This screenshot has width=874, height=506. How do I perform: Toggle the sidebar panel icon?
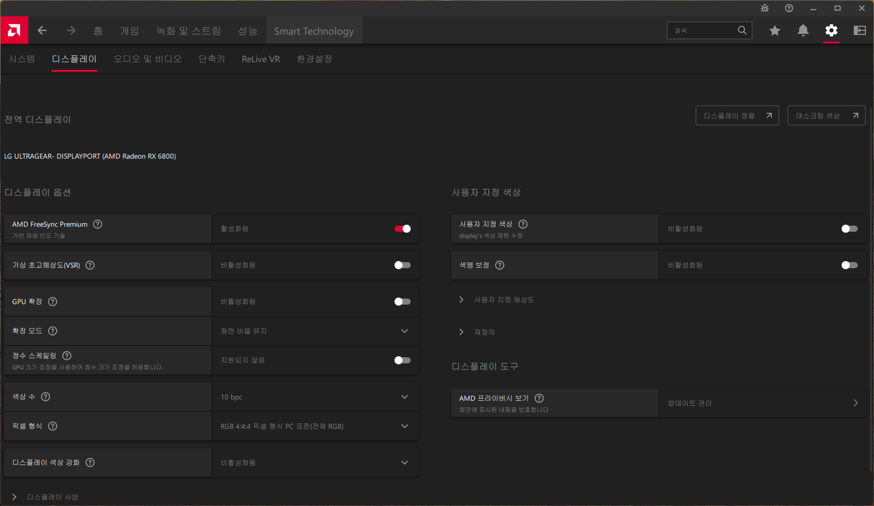coord(859,31)
